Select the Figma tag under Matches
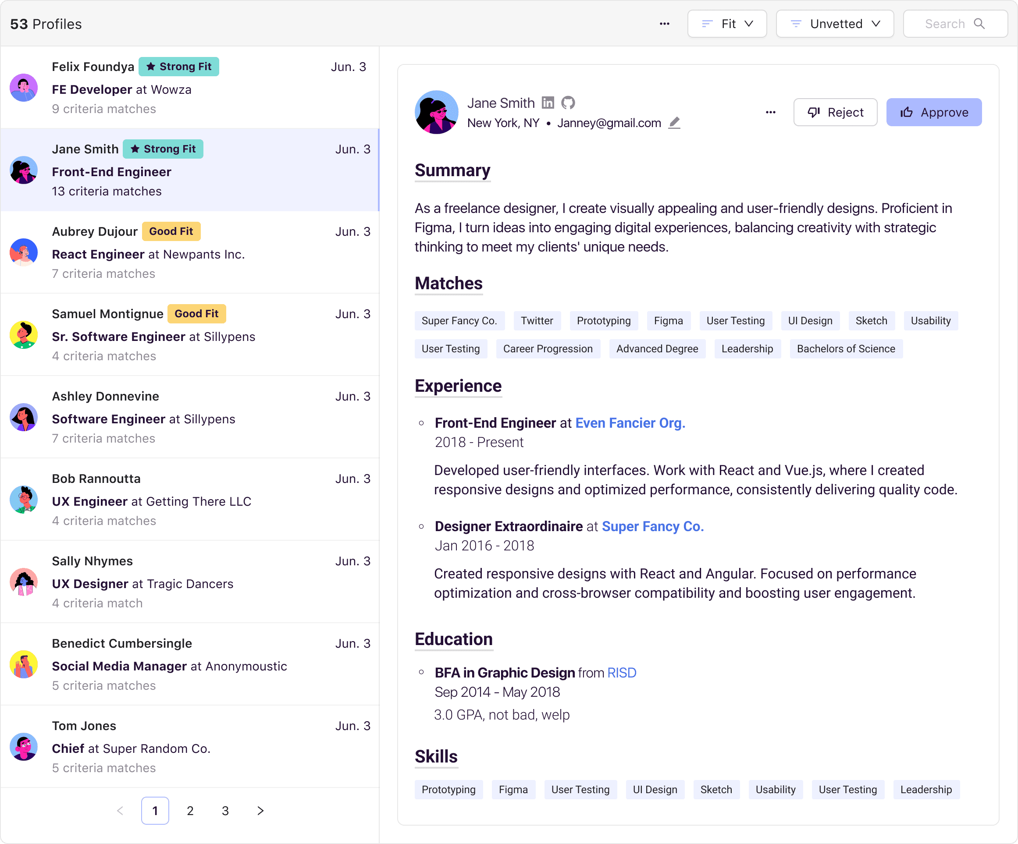The width and height of the screenshot is (1018, 844). click(669, 320)
